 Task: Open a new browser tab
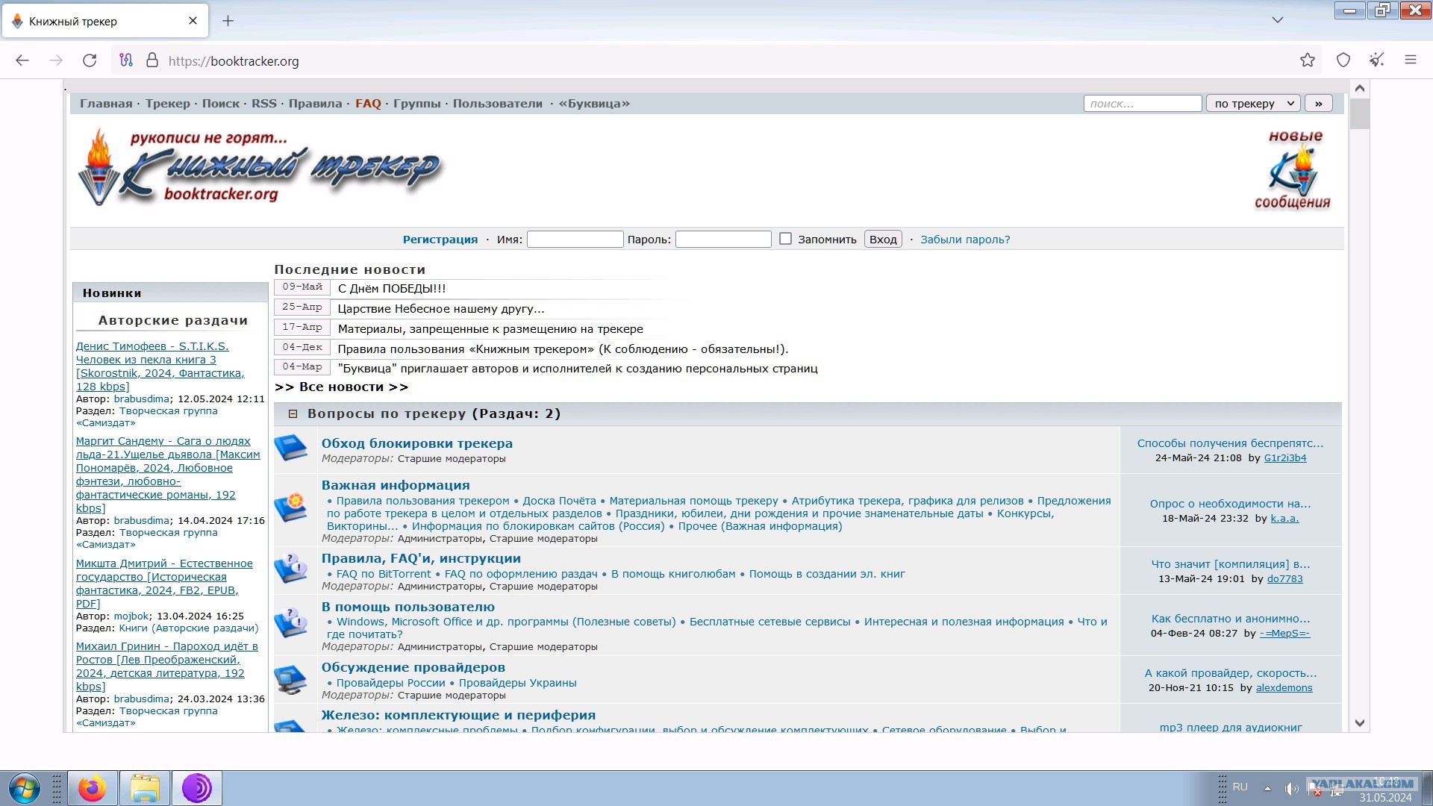228,21
